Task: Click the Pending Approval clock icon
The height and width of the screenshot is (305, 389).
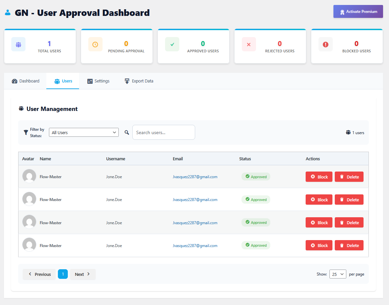Action: tap(95, 44)
